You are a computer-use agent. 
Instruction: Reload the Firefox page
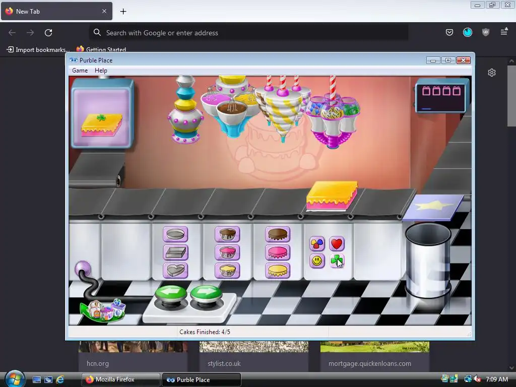click(x=48, y=33)
